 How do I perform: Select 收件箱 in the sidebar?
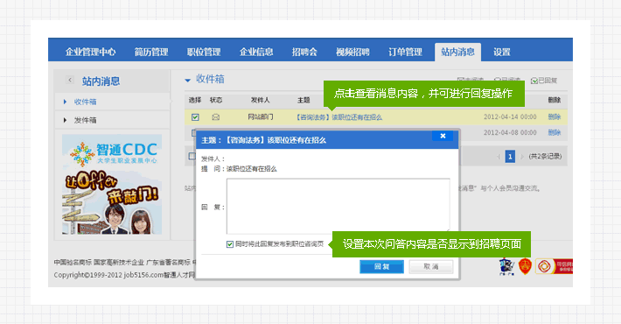pyautogui.click(x=85, y=102)
